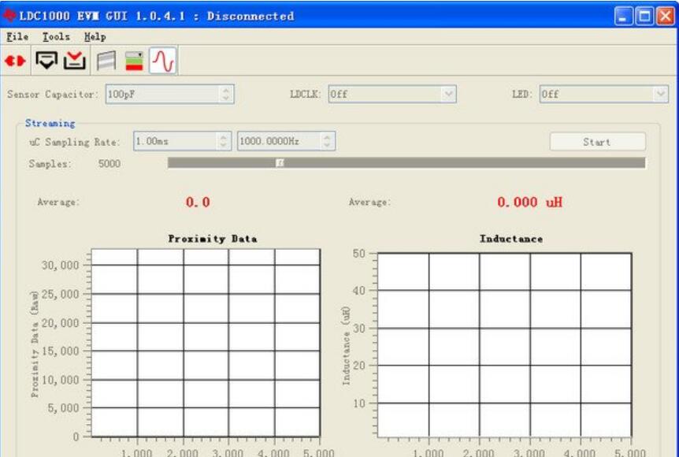Select the red waveform streaming icon
Image resolution: width=679 pixels, height=457 pixels.
(x=163, y=60)
